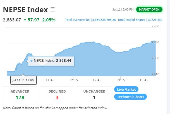170x114 pixels.
Task: Open the Live Market page
Action: [x=126, y=89]
